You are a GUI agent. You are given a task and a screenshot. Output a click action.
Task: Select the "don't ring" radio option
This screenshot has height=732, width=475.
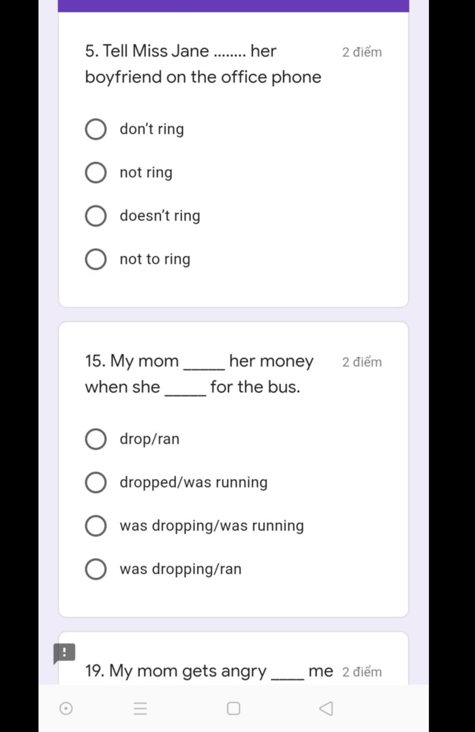click(96, 129)
